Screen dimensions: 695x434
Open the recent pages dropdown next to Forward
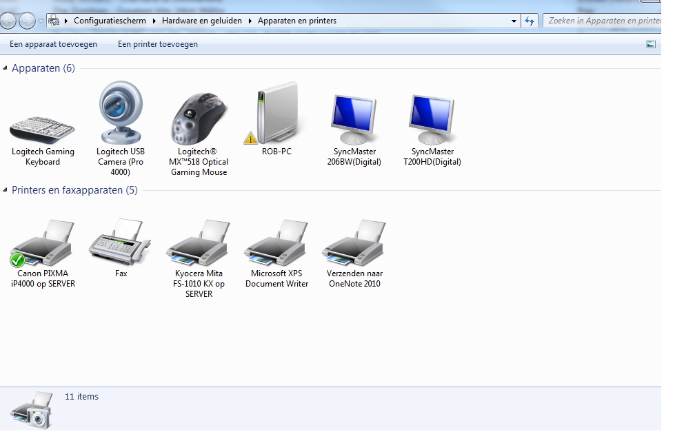click(41, 21)
